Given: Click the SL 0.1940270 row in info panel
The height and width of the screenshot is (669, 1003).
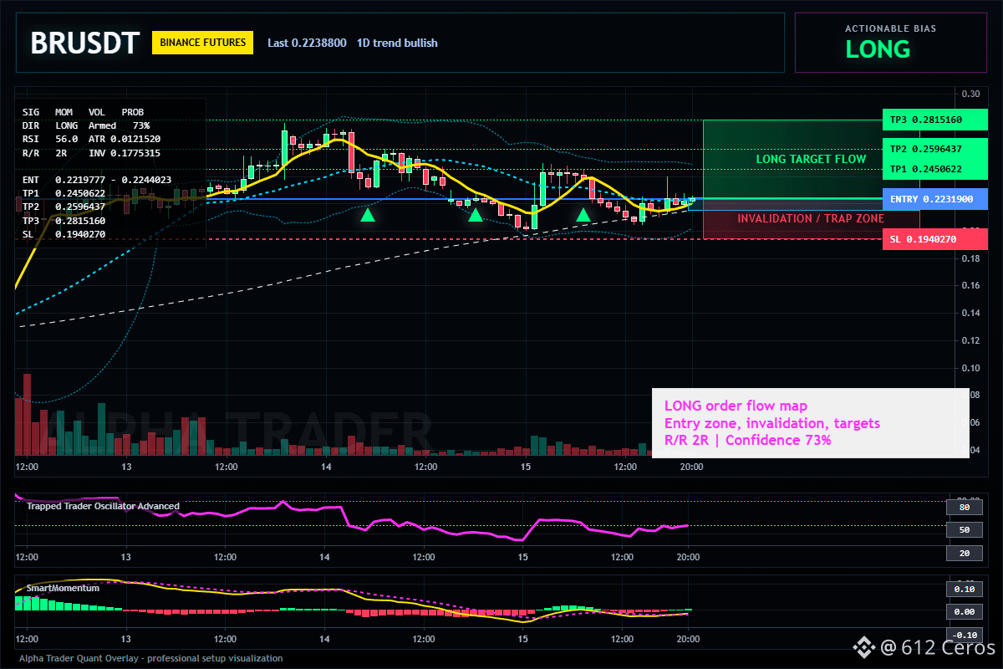Looking at the screenshot, I should 64,234.
